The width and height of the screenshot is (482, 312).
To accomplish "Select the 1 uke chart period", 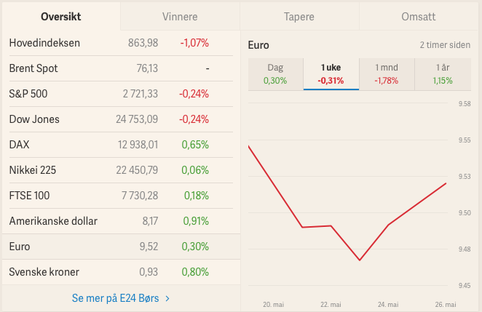I will coord(331,73).
